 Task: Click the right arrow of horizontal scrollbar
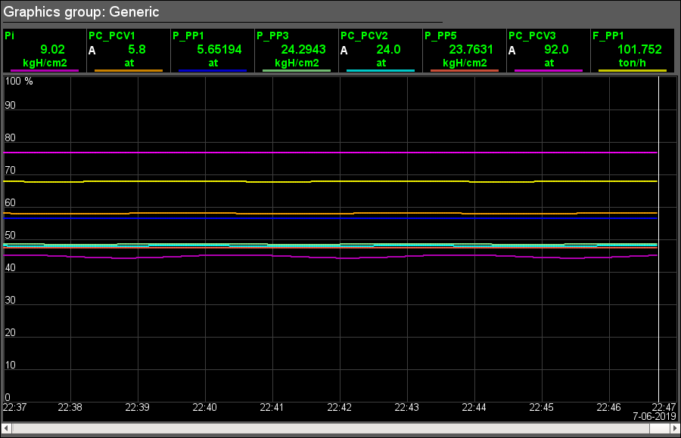point(673,428)
